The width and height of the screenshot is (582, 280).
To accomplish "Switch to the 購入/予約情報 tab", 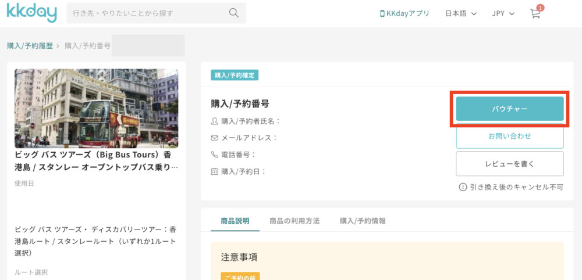I will (363, 221).
